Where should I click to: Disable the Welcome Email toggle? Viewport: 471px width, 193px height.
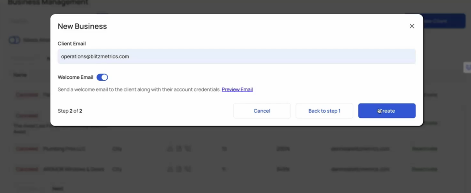(102, 77)
